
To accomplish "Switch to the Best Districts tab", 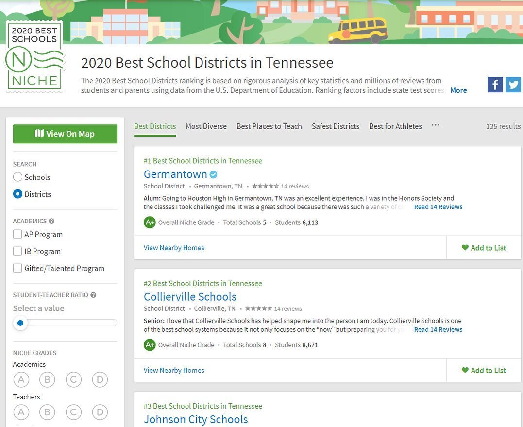I will tap(155, 126).
